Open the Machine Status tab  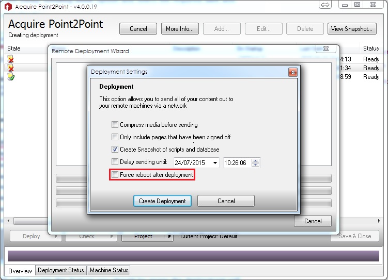[109, 270]
